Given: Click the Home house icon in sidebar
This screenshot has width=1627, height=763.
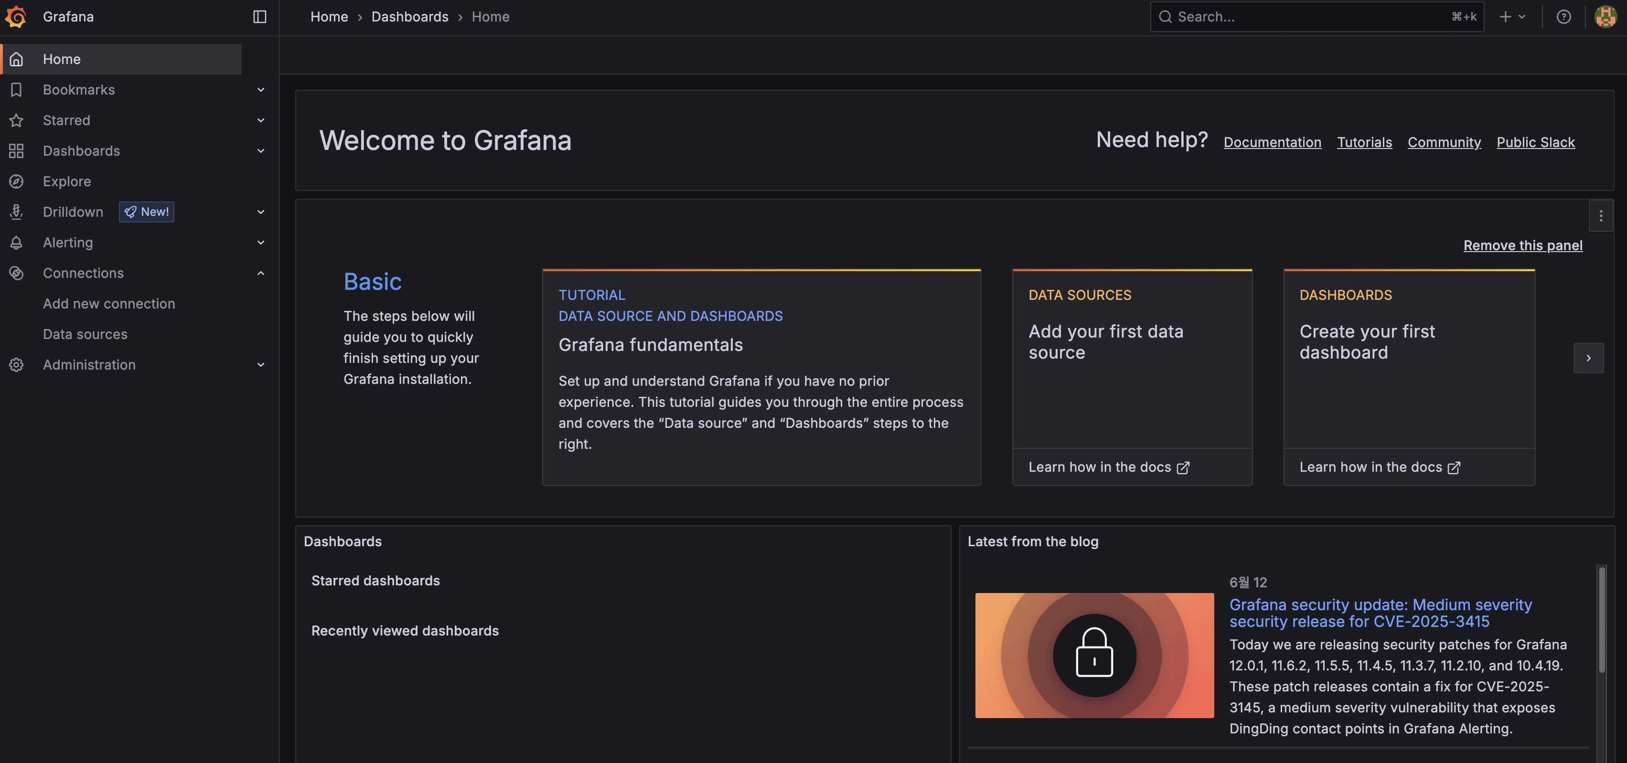Looking at the screenshot, I should (16, 59).
